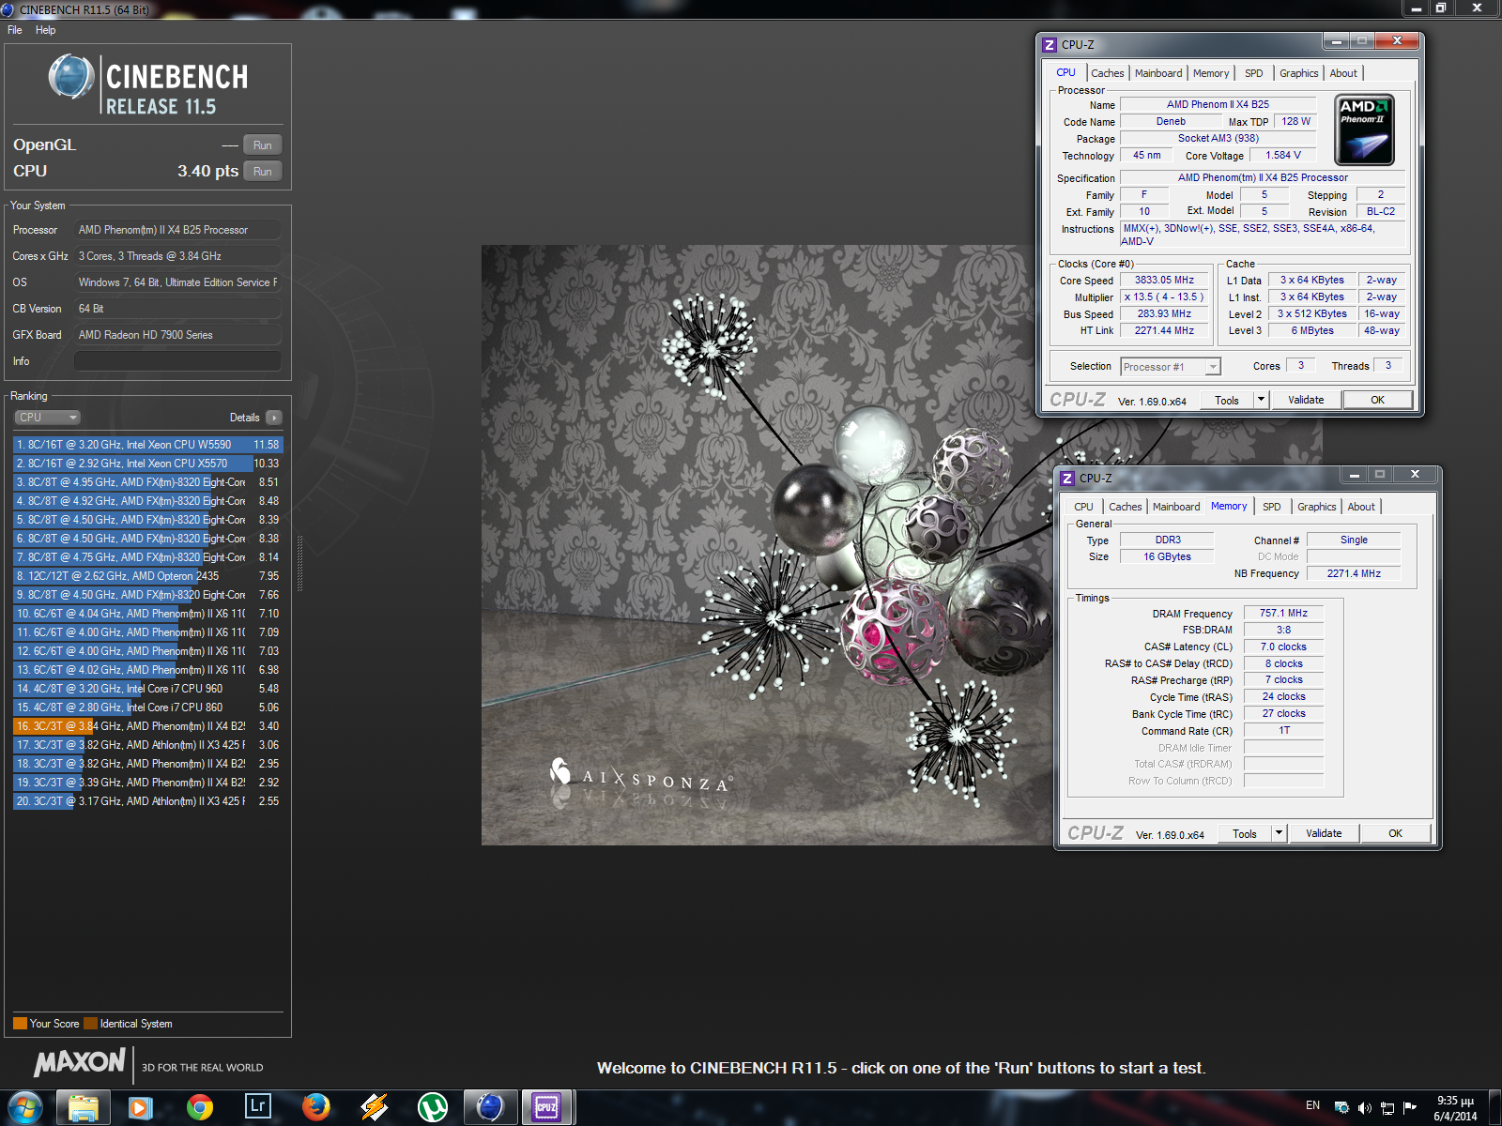Open Windows Start orb
This screenshot has width=1502, height=1126.
point(25,1107)
